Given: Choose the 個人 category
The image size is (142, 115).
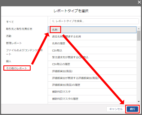Looking at the screenshot, I should tap(9, 61).
